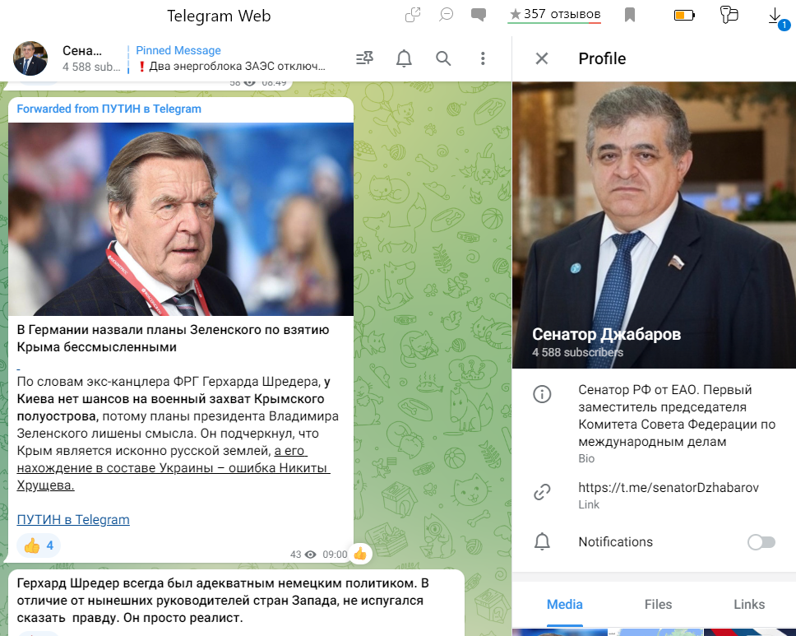
Task: Close the Profile panel
Action: pyautogui.click(x=542, y=58)
